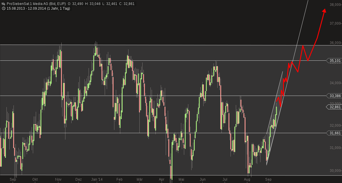Select the 31,661 price level marker

335,133
